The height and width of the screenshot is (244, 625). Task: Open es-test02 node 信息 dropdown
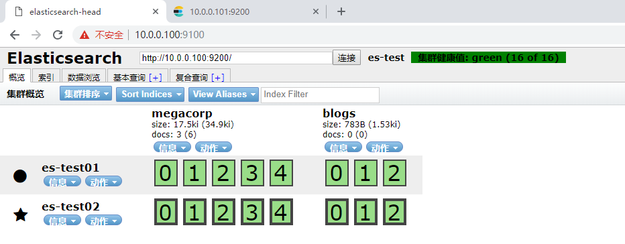click(62, 220)
